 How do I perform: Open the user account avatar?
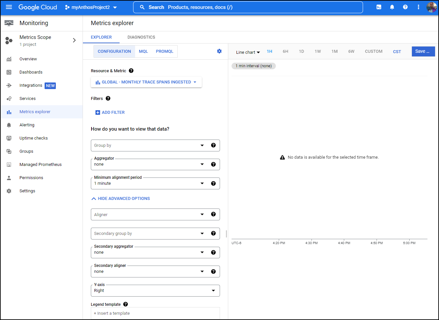pos(431,7)
